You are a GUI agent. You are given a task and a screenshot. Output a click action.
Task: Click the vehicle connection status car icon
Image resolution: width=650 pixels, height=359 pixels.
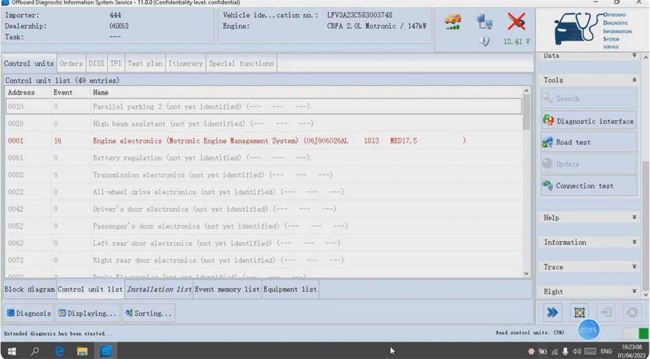pyautogui.click(x=452, y=21)
